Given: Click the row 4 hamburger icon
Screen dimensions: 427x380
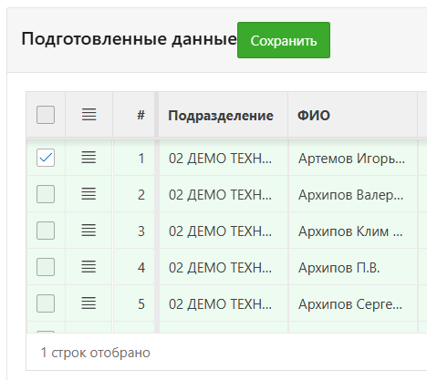Looking at the screenshot, I should click(x=89, y=267).
